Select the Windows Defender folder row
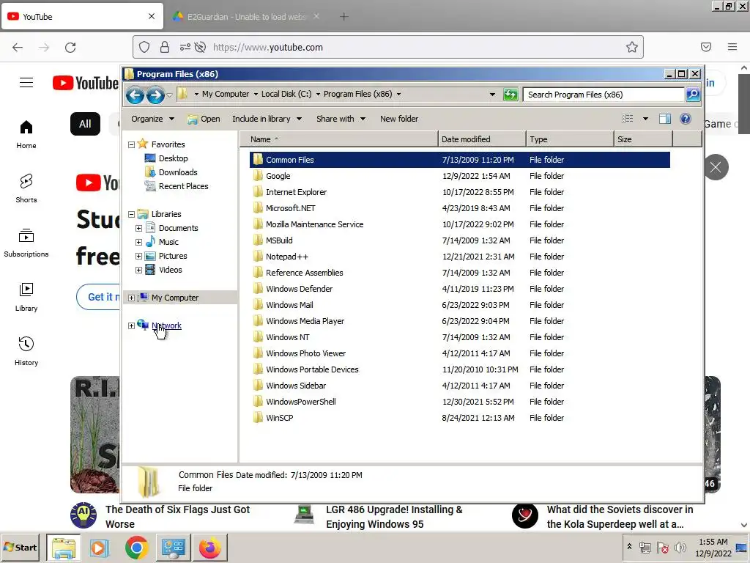Screen dimensions: 750x563 point(460,289)
